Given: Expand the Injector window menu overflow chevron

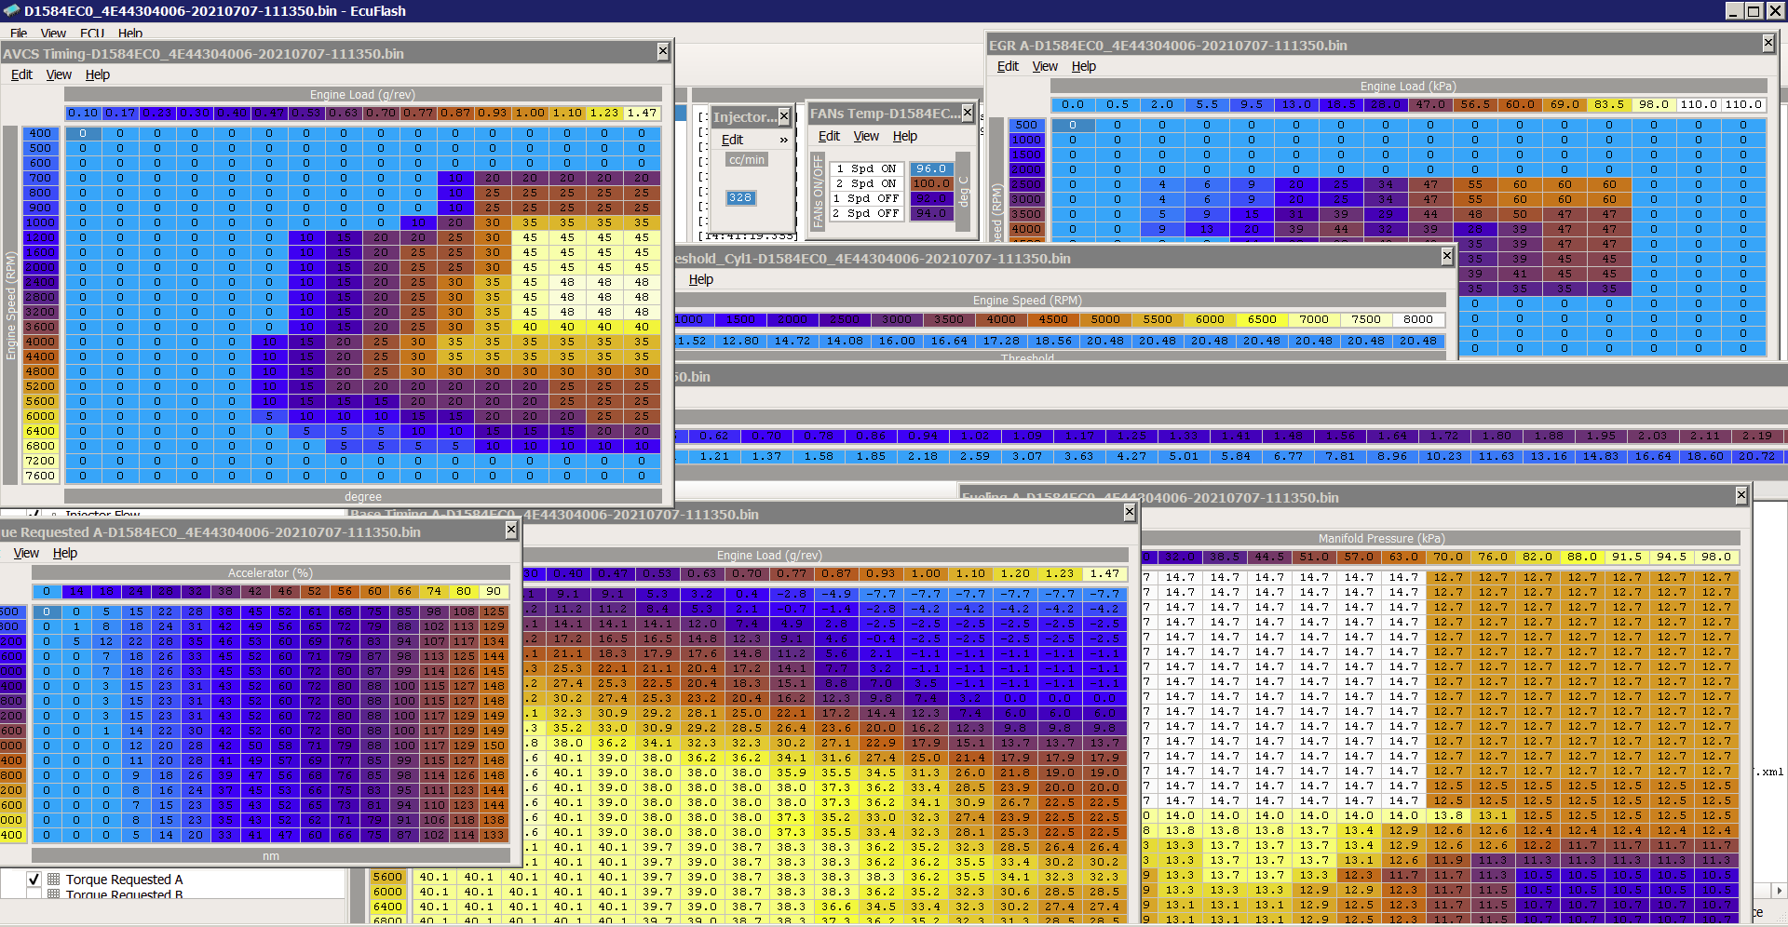Looking at the screenshot, I should tap(784, 140).
